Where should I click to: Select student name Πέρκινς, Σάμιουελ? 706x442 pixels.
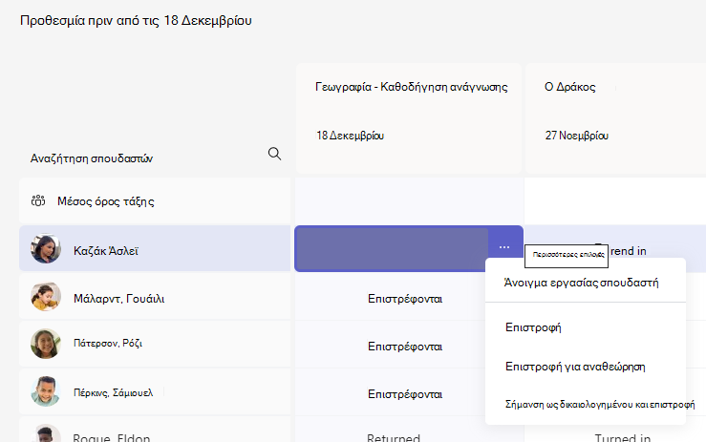click(x=113, y=393)
